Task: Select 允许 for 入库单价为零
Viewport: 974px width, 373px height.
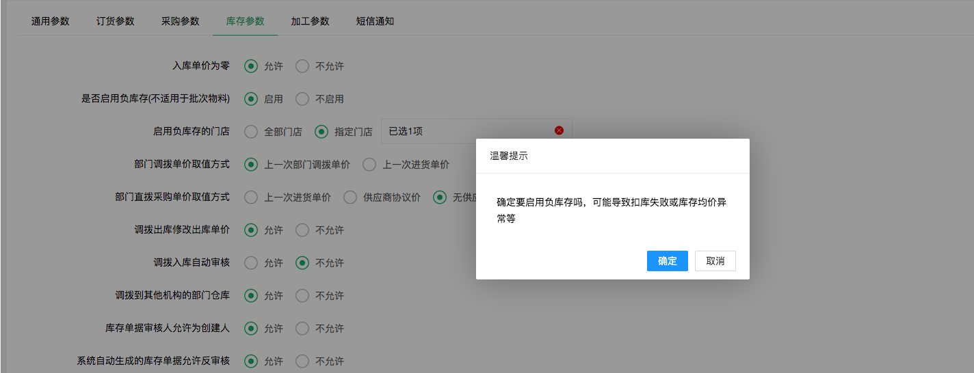Action: [251, 66]
